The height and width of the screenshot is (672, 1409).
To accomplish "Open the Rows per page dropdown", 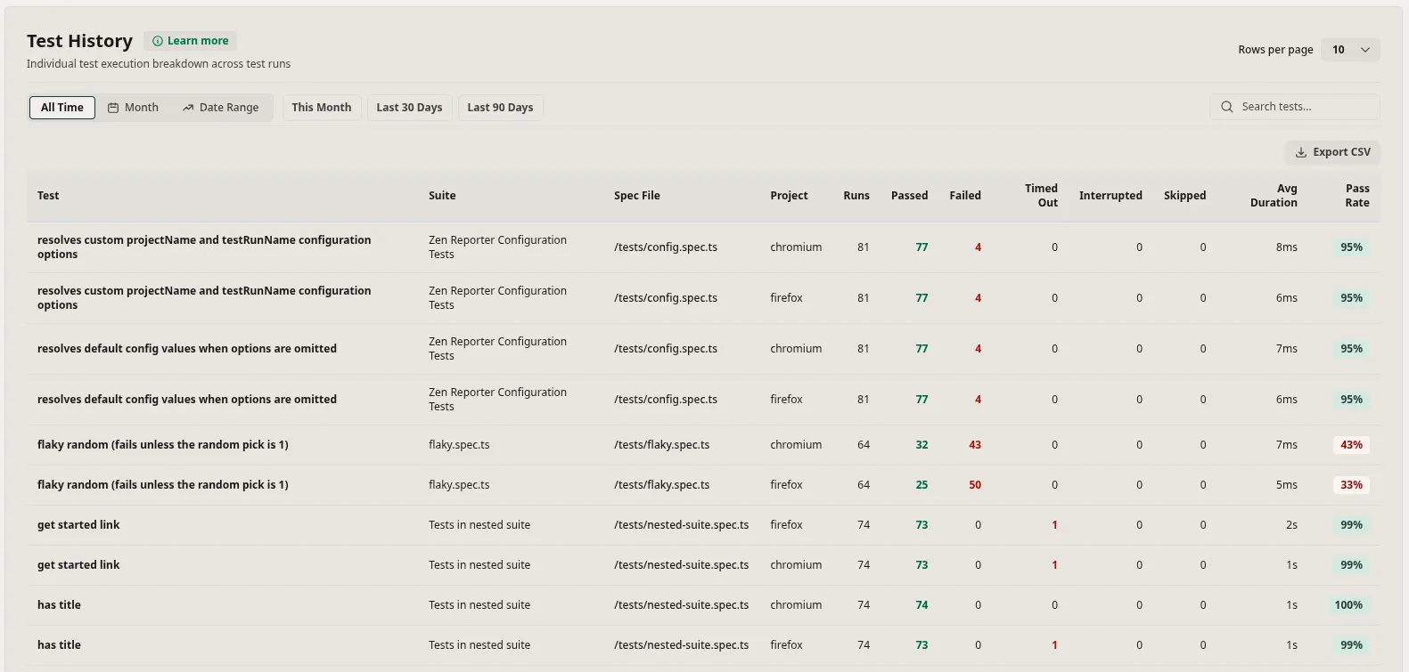I will click(1350, 50).
